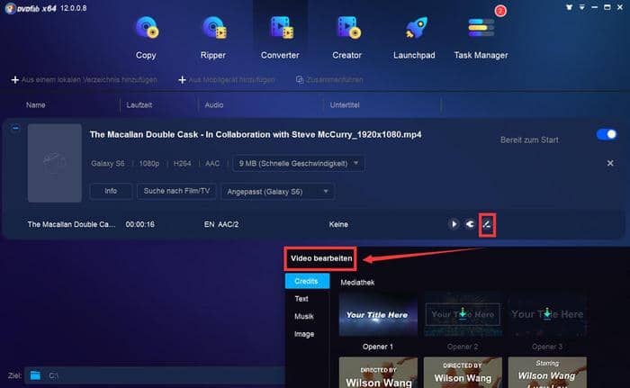The width and height of the screenshot is (630, 388).
Task: Add from mobile device (Aus Mobilgerät hinzufügen)
Action: 227,80
